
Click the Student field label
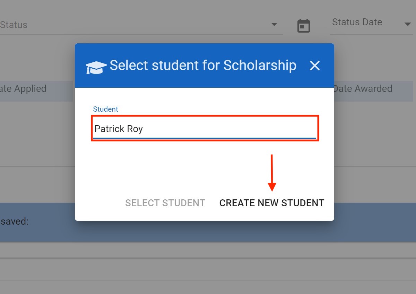tap(105, 109)
